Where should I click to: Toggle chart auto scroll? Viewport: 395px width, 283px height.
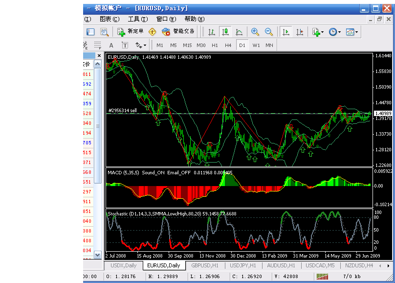286,32
